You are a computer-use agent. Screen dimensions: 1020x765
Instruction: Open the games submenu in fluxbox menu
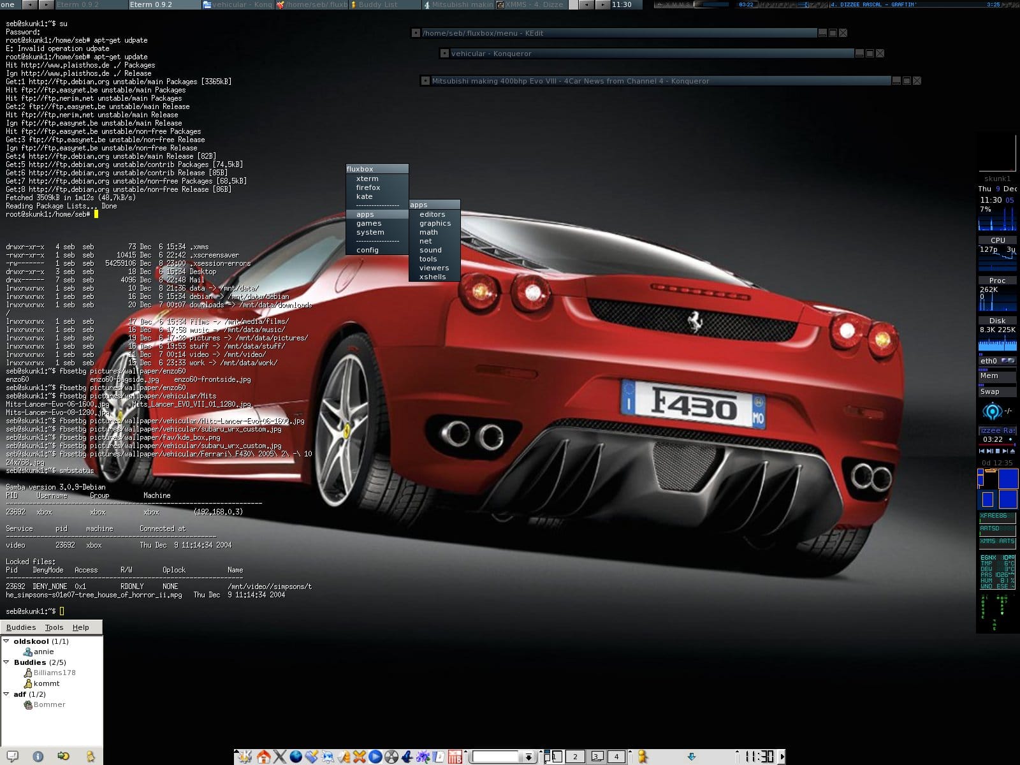coord(377,223)
